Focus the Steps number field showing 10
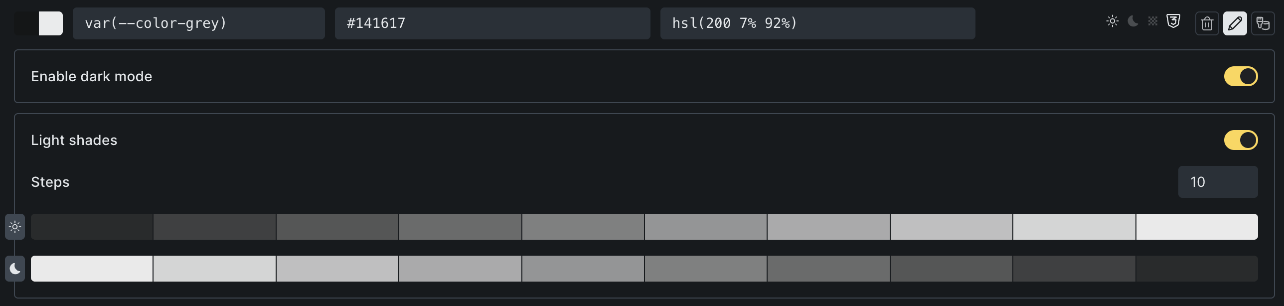Screen dimensions: 1284x306 [x=1217, y=182]
